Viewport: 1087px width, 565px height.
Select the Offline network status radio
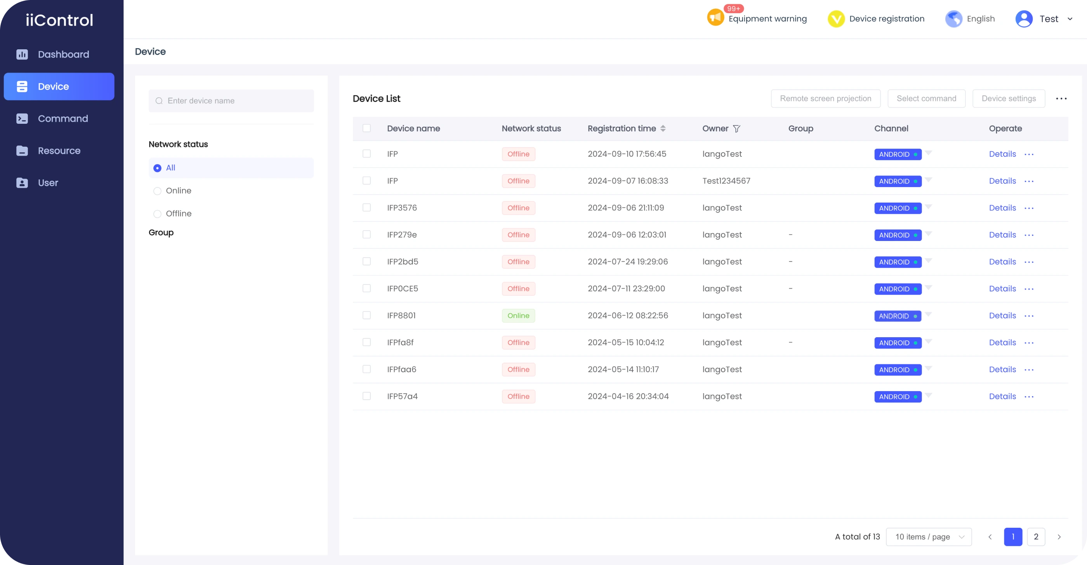pyautogui.click(x=157, y=214)
